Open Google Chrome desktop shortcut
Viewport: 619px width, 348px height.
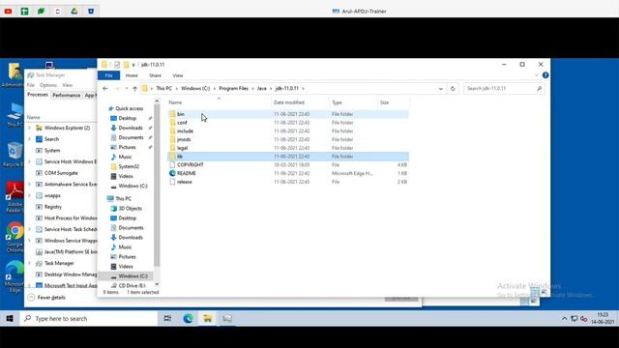pos(15,238)
